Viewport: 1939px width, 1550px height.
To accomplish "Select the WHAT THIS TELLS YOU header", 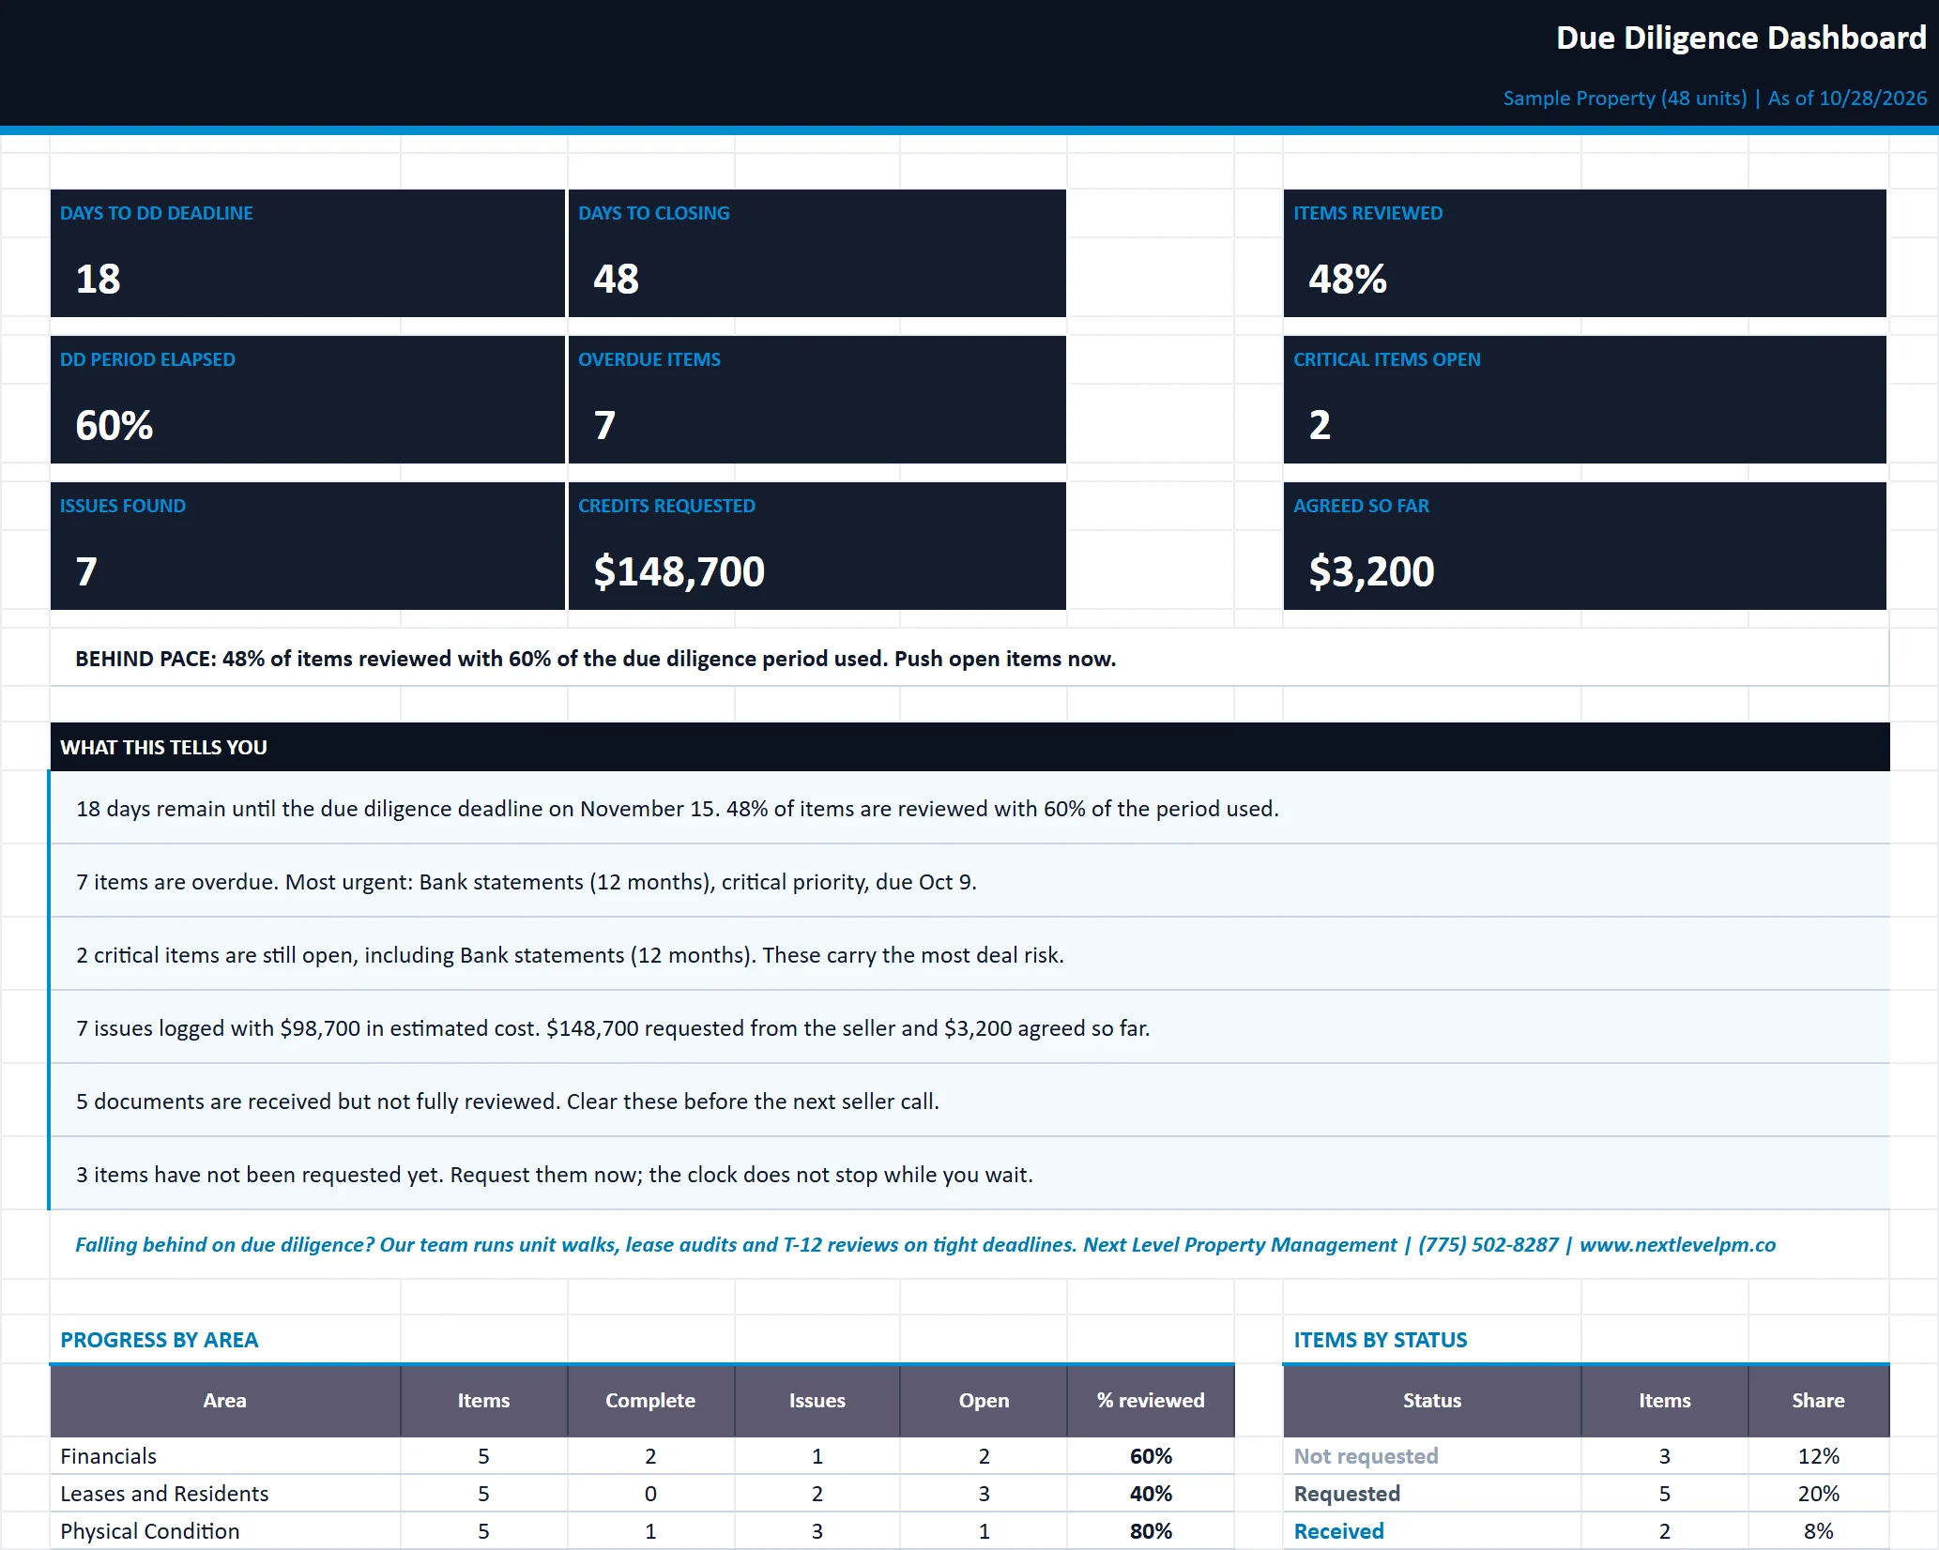I will coord(969,747).
